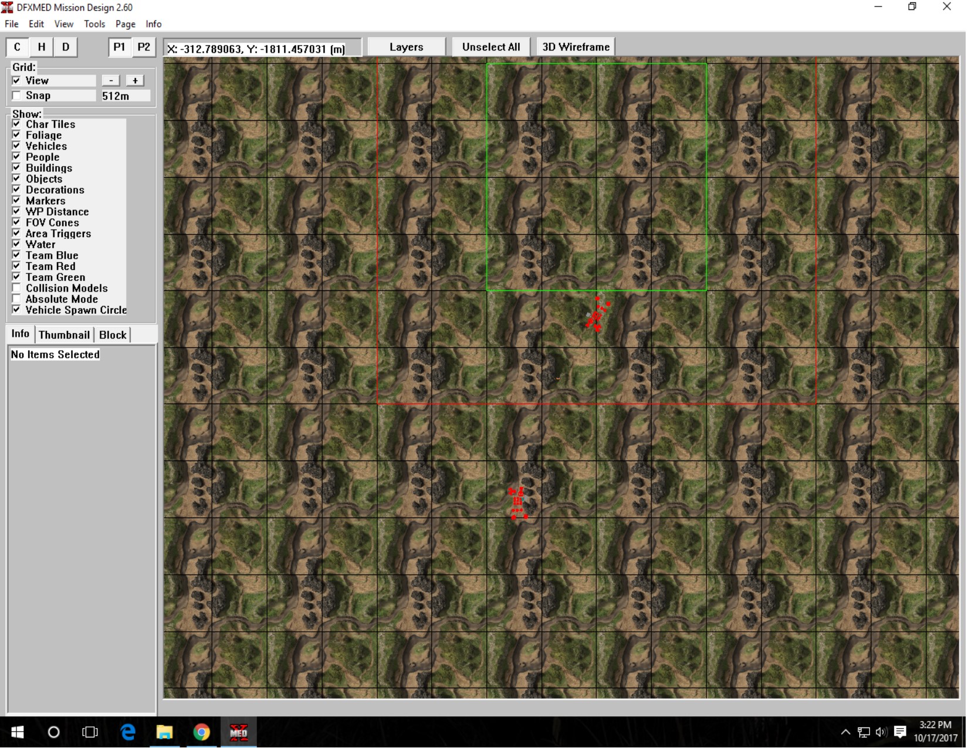This screenshot has width=968, height=748.
Task: Open the Tools menu
Action: pos(94,24)
